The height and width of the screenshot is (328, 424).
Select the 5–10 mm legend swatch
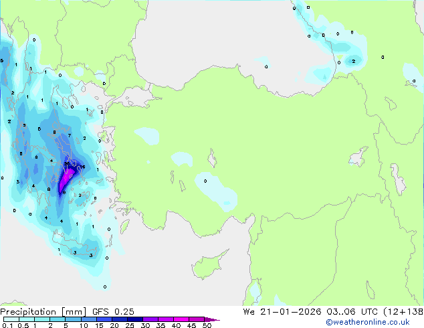click(x=73, y=319)
